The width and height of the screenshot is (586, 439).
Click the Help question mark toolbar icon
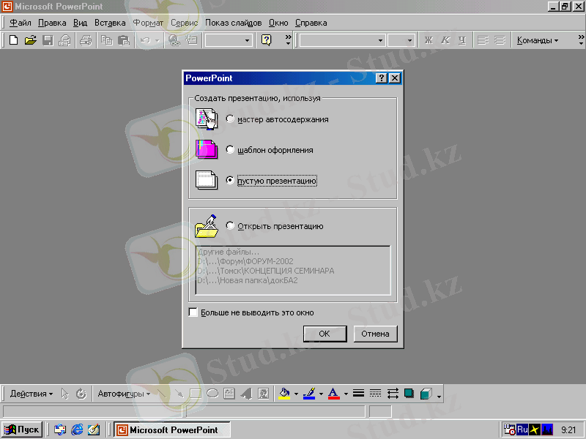tap(266, 40)
